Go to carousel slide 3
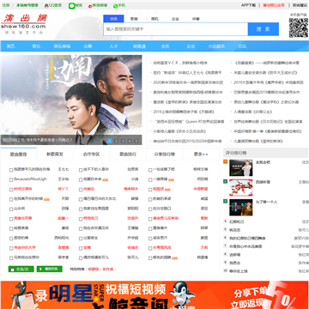 123,141
